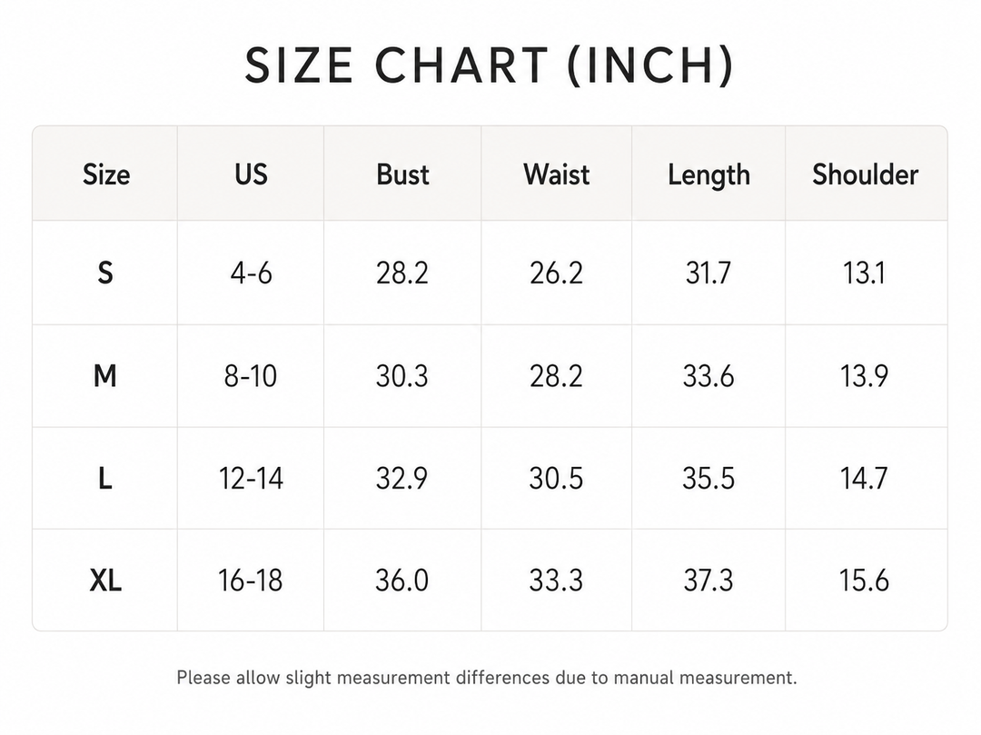Click the manual measurement disclaimer text
Screen dimensions: 981x735
point(487,678)
